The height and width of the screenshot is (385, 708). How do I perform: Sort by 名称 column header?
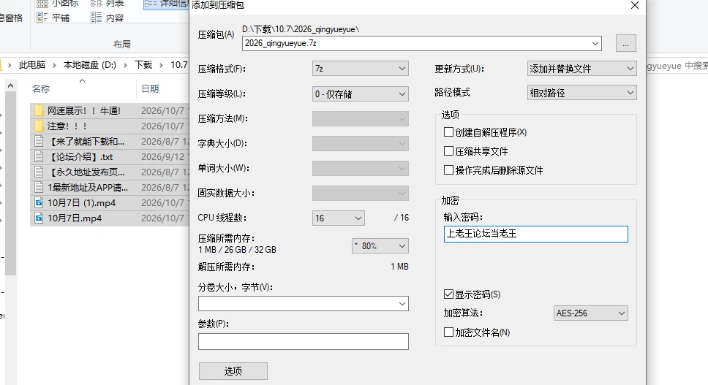coord(41,89)
